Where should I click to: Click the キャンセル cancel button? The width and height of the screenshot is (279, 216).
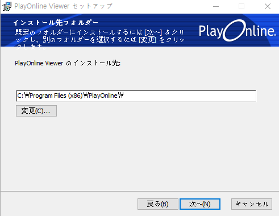[x=252, y=204]
